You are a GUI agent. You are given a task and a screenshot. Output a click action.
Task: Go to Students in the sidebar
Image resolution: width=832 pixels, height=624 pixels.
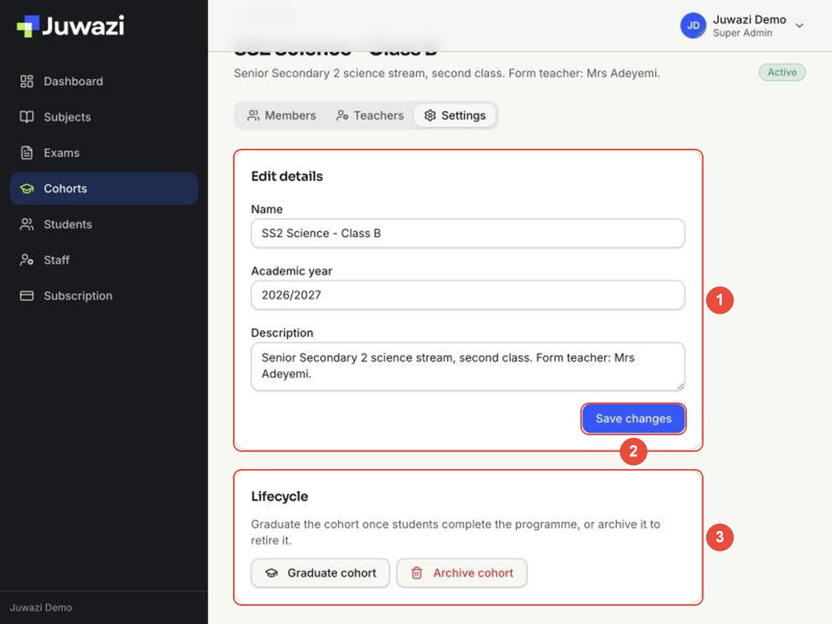(x=103, y=224)
